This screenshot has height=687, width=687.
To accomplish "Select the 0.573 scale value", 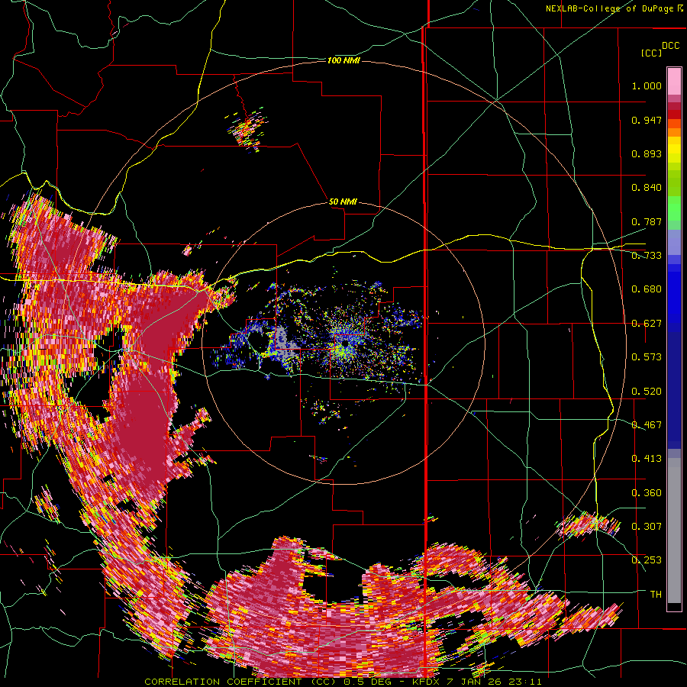I will pos(647,357).
